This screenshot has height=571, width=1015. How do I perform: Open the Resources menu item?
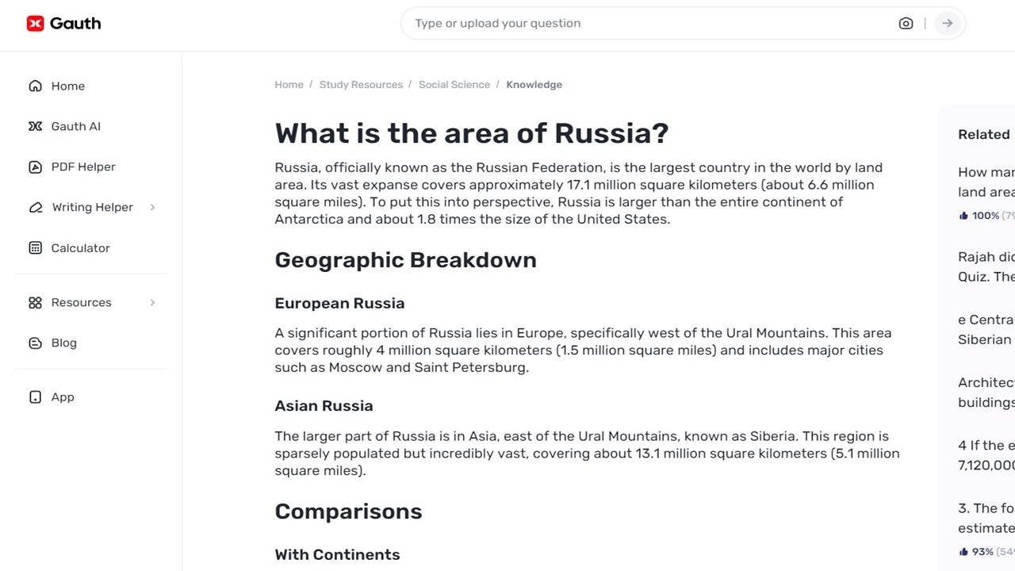pos(81,303)
